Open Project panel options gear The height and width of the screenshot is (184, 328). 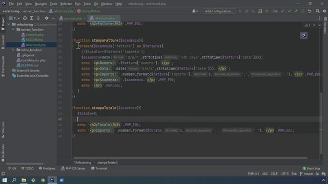tap(47, 18)
